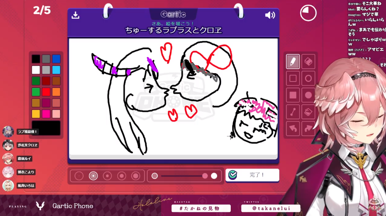Pick the bright green color swatch
This screenshot has width=386, height=216.
click(x=36, y=92)
